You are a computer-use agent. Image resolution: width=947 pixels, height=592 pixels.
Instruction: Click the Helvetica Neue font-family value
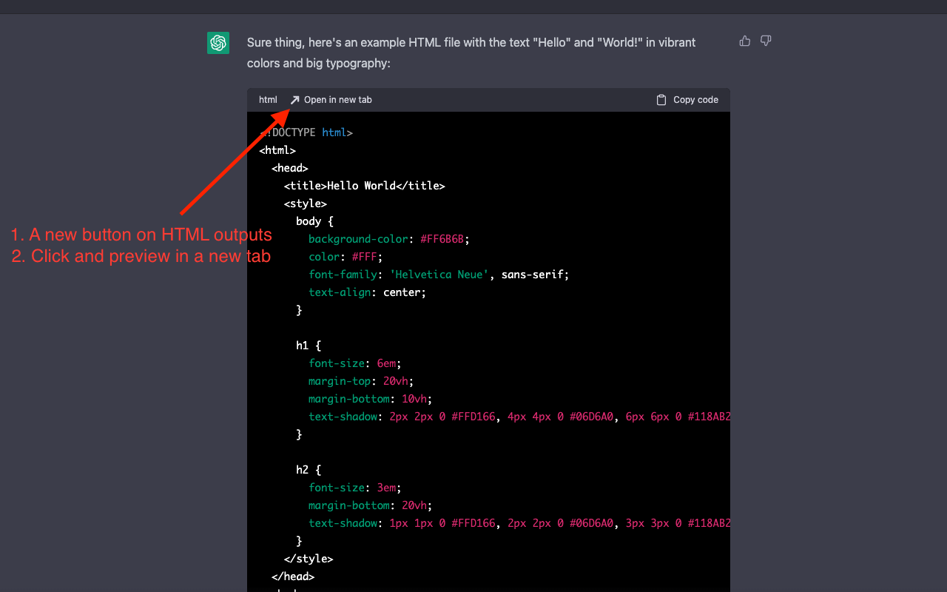click(439, 274)
